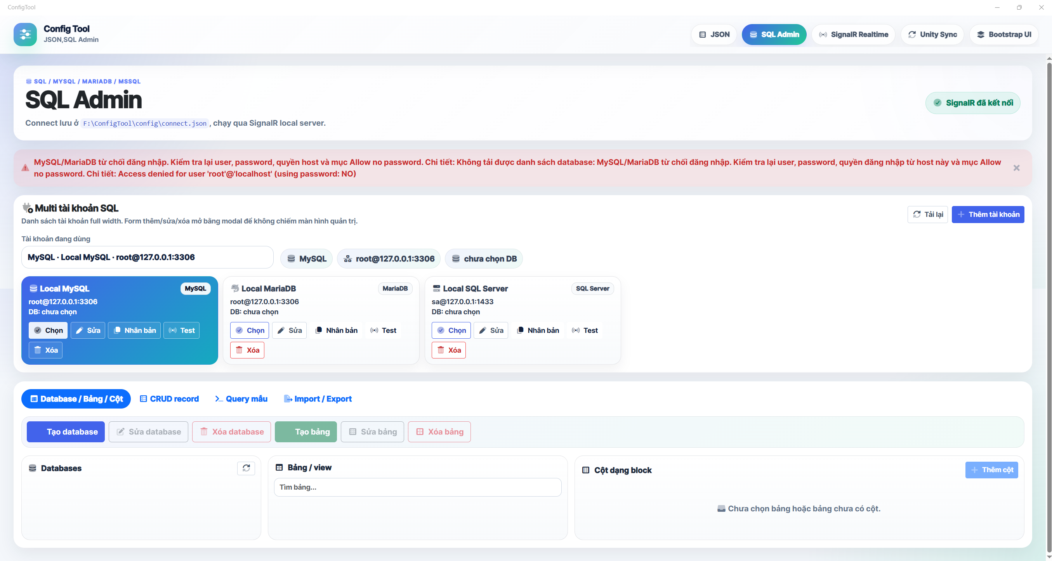Click Tải lại to reload accounts
This screenshot has height=561, width=1052.
(927, 215)
